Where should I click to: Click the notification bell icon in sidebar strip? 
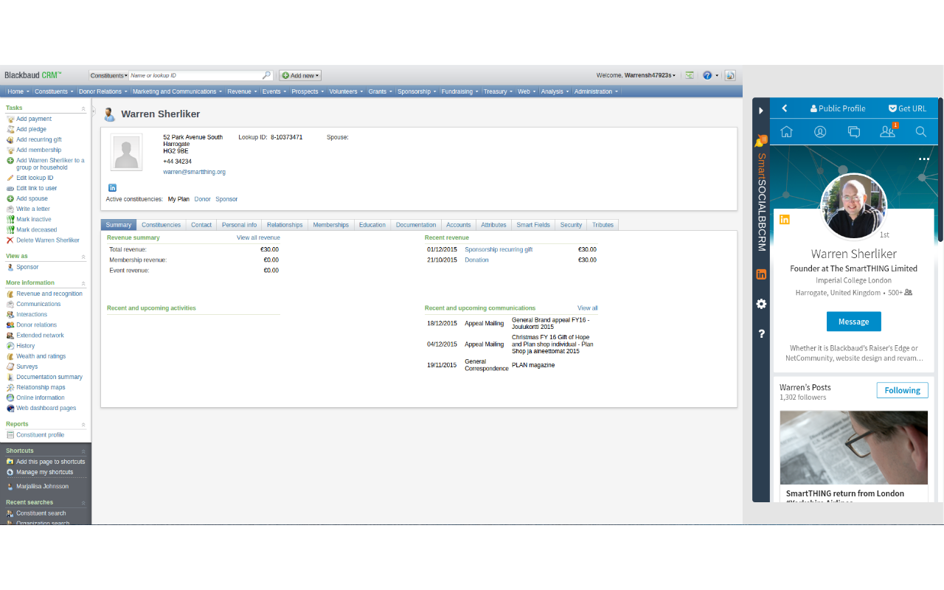pyautogui.click(x=760, y=141)
